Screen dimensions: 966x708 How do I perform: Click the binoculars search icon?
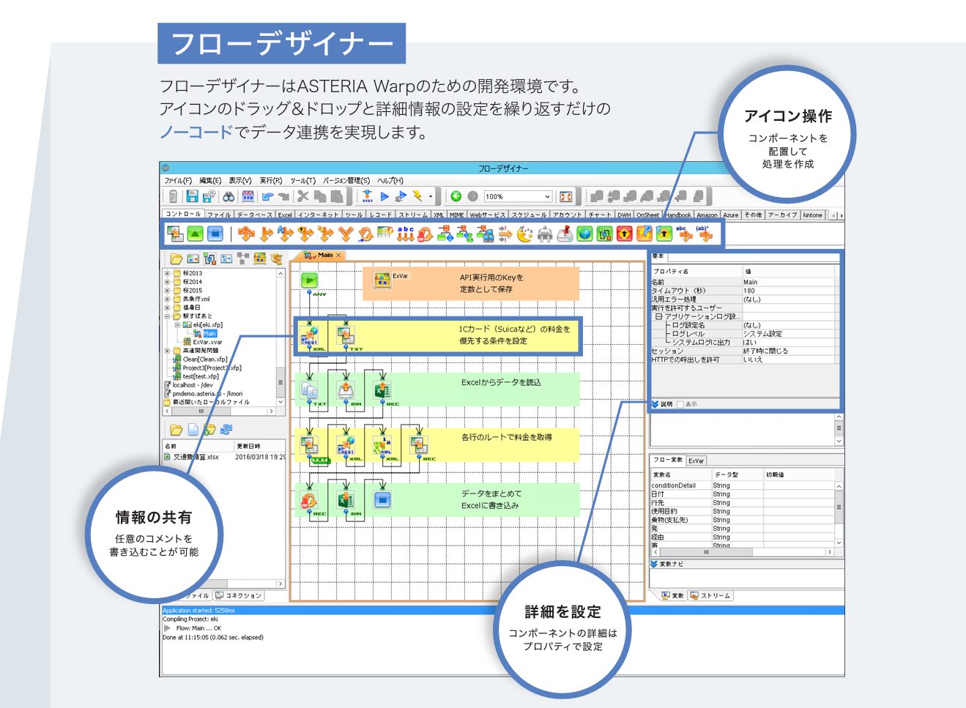pos(229,196)
